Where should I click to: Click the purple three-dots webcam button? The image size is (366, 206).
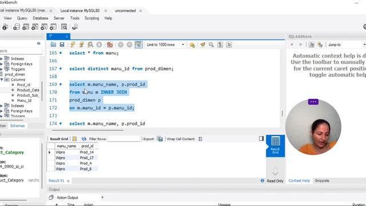pyautogui.click(x=313, y=102)
